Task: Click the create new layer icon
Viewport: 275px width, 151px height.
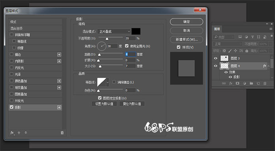Action: (258, 84)
